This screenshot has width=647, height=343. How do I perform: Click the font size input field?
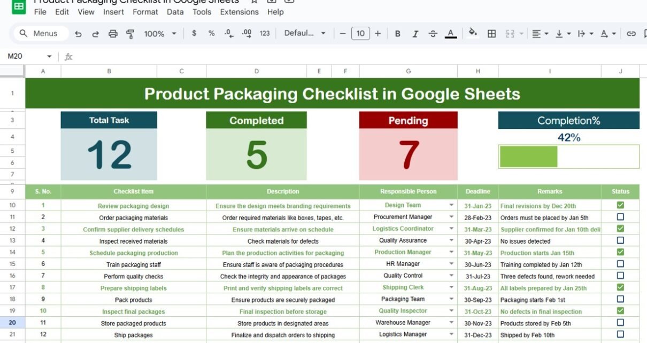tap(360, 33)
